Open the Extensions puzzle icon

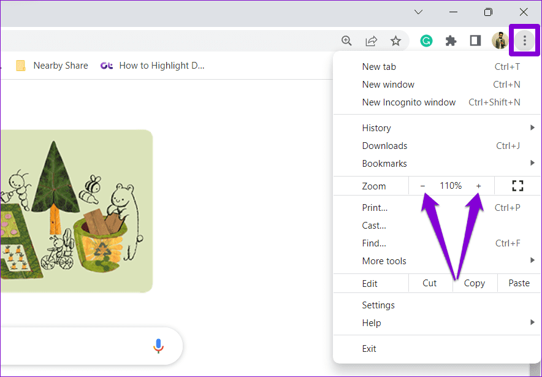(x=451, y=41)
